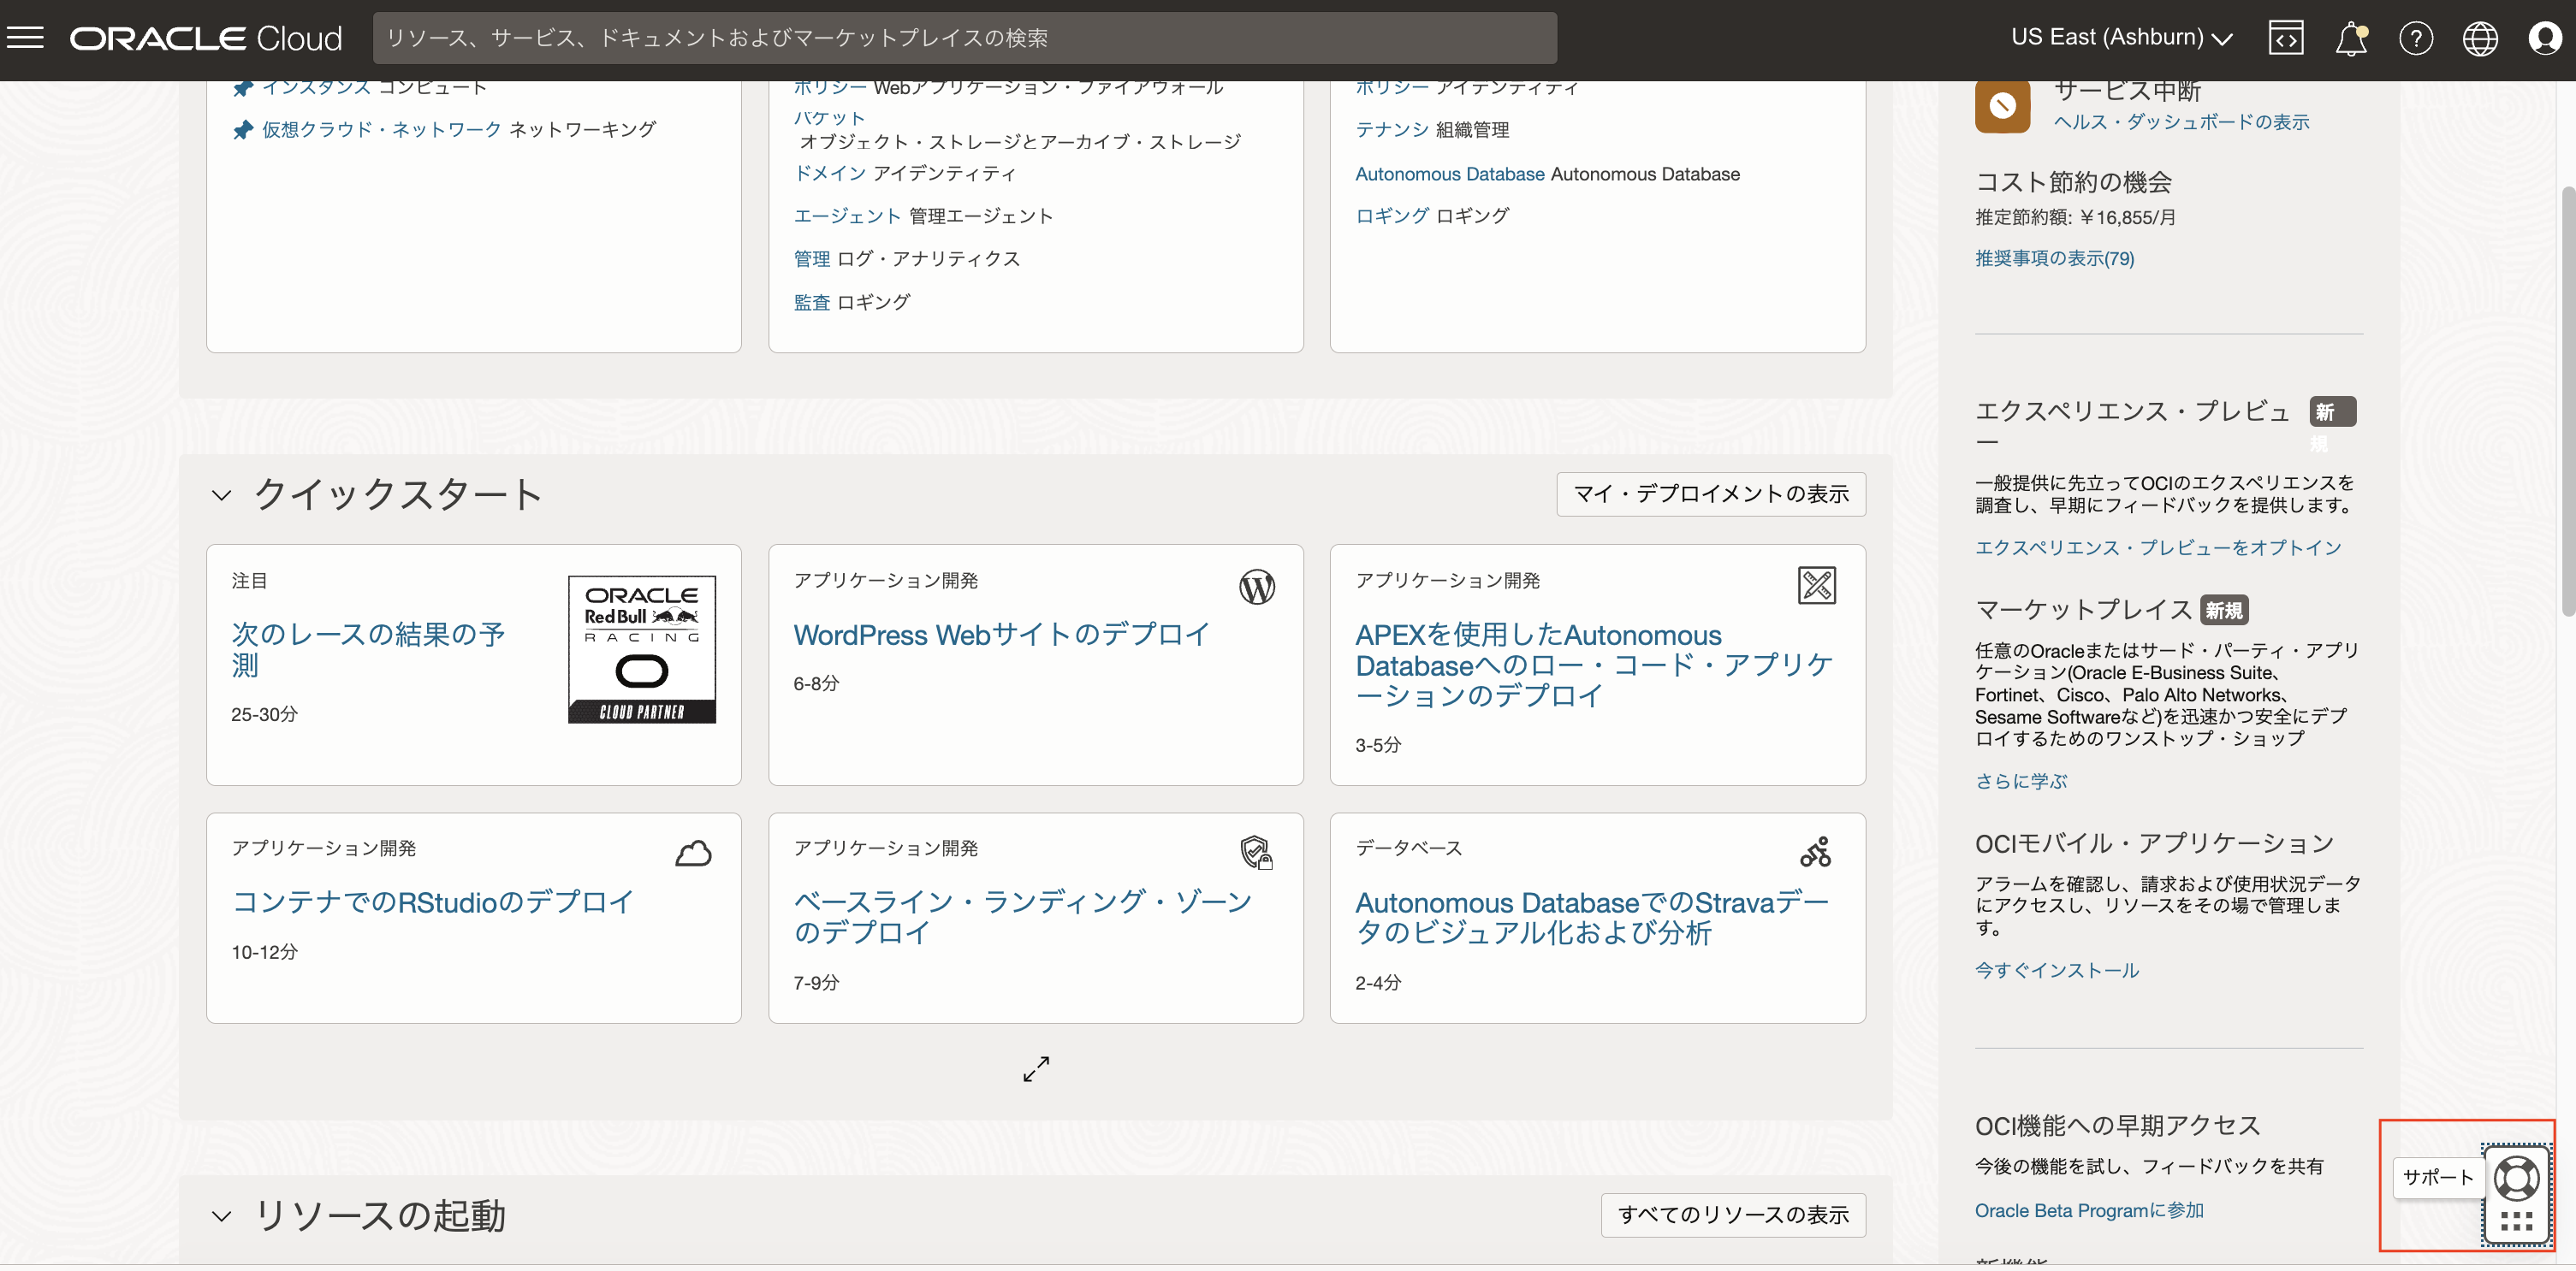Open the help icon
This screenshot has height=1271, width=2576.
(2417, 38)
